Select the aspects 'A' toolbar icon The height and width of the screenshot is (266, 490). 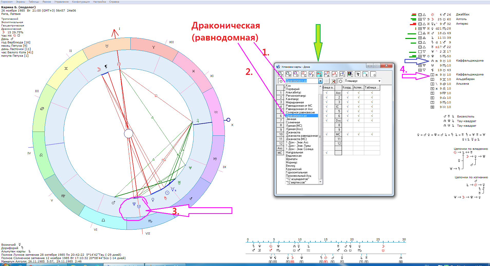(327, 74)
